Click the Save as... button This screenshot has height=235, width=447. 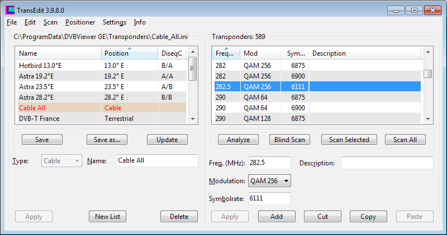pos(107,140)
